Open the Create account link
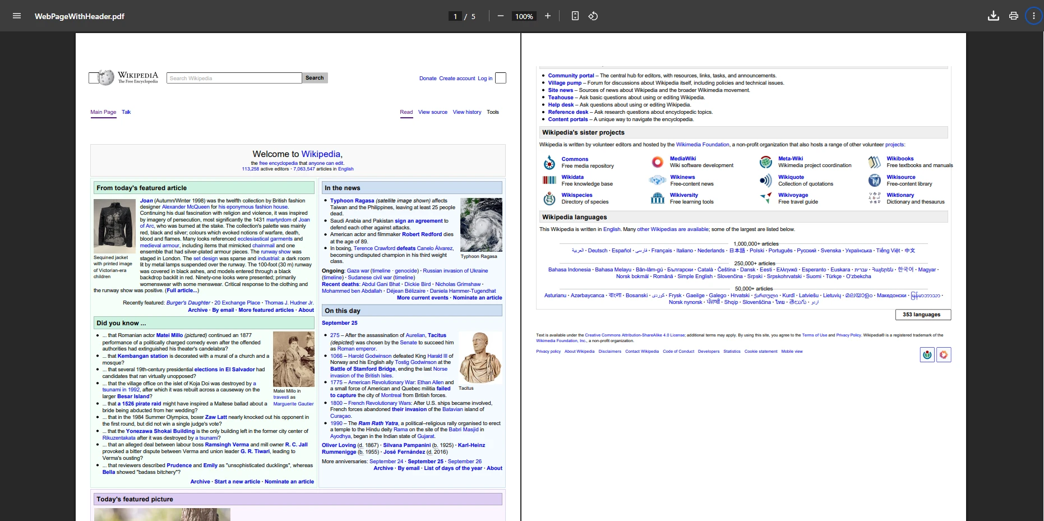Screen dimensions: 1044x521 click(x=457, y=79)
